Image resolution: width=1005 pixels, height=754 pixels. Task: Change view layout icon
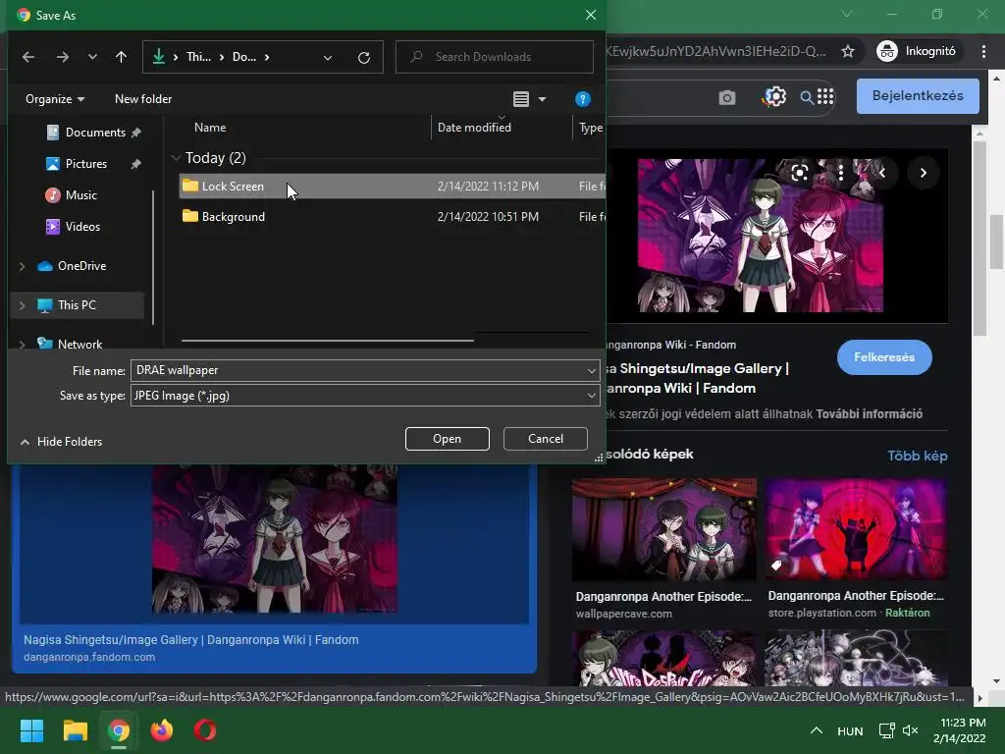[x=521, y=99]
